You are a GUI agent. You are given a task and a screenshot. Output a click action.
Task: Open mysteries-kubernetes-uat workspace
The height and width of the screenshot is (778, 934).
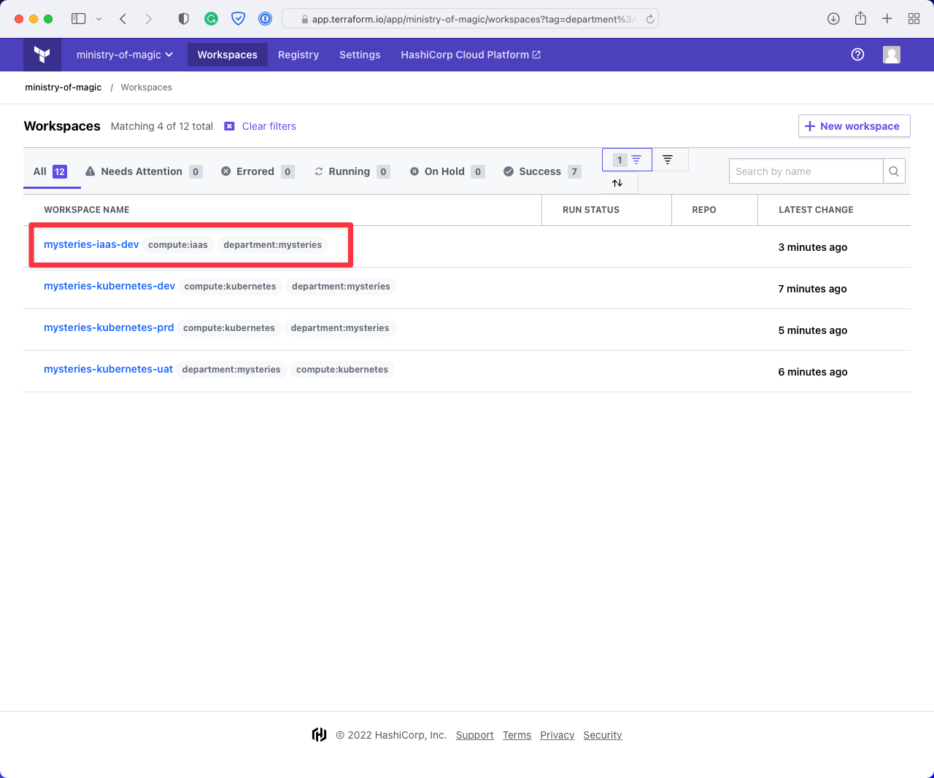[x=108, y=369]
